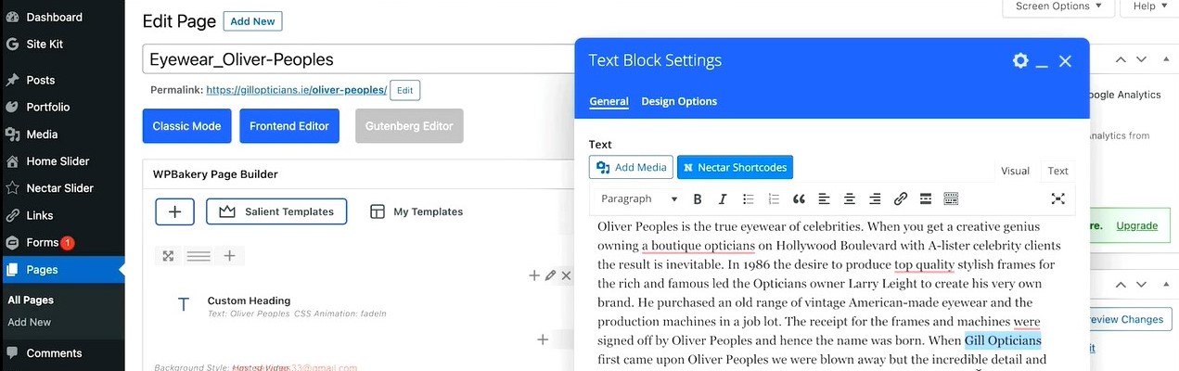Toggle bold formatting in text editor
Screen dimensions: 1179x371
click(698, 198)
